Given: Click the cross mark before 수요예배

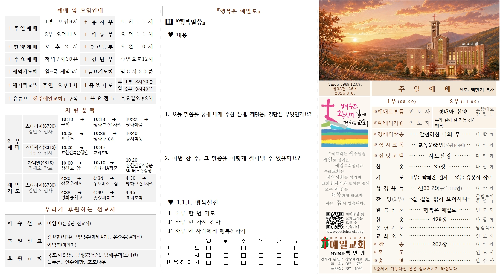Looking at the screenshot, I should pos(10,59).
